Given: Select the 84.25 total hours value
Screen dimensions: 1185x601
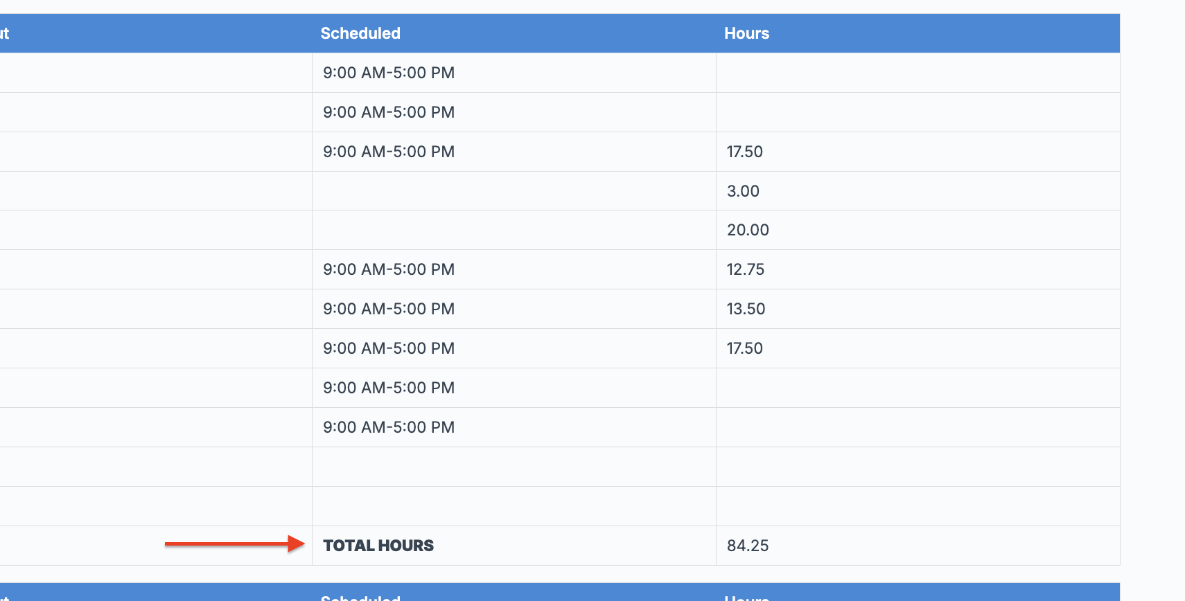Looking at the screenshot, I should click(748, 546).
